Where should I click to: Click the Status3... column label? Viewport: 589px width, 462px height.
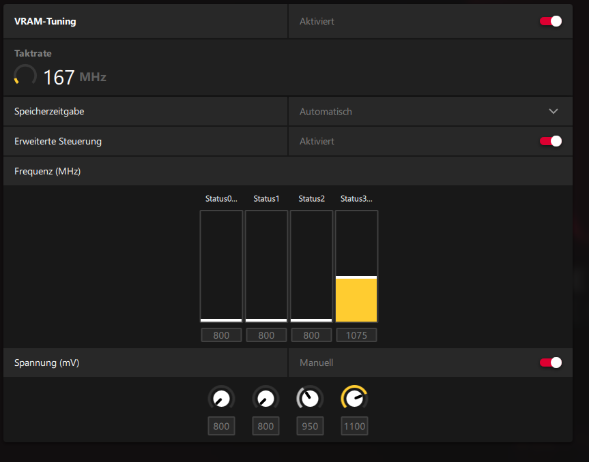click(x=356, y=199)
